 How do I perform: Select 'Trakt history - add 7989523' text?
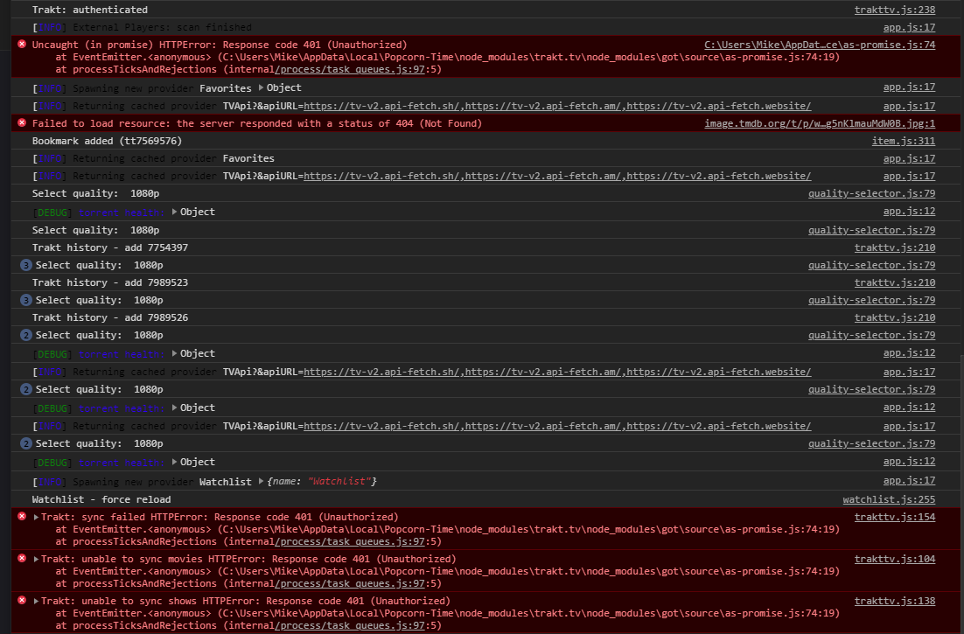click(110, 282)
